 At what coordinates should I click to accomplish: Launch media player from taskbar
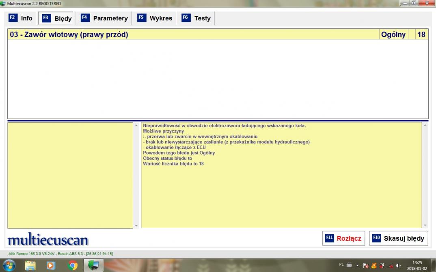pyautogui.click(x=51, y=266)
